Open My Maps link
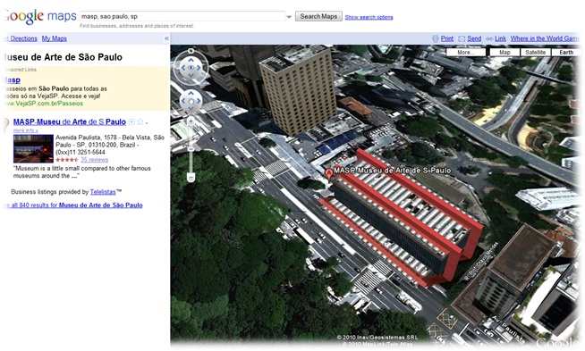 tap(54, 38)
